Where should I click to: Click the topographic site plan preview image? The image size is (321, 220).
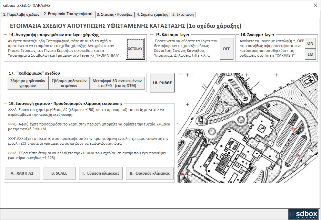[x=248, y=128]
